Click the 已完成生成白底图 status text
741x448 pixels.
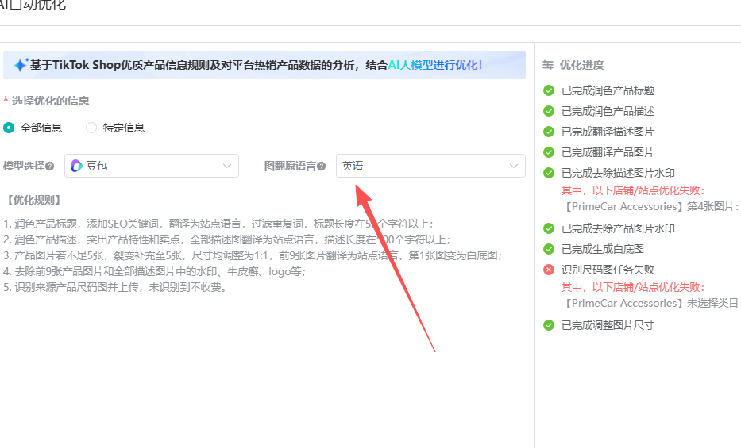(603, 249)
